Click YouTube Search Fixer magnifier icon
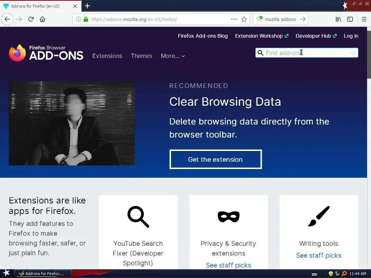The height and width of the screenshot is (278, 371). 138,217
